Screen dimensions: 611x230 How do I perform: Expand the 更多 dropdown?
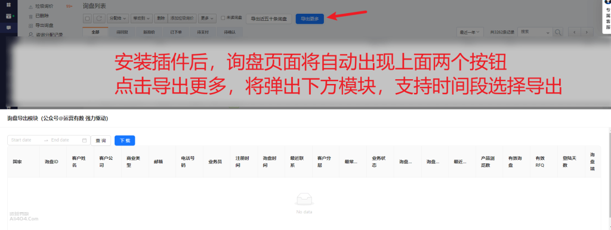[x=207, y=18]
